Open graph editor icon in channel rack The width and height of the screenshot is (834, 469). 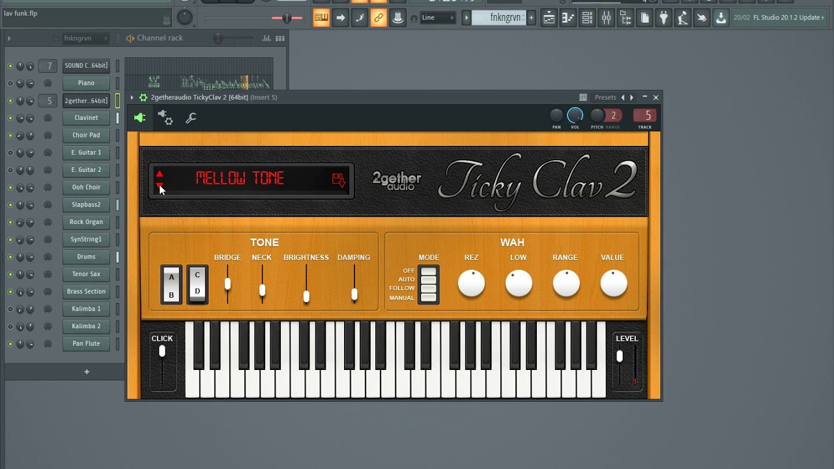(266, 38)
